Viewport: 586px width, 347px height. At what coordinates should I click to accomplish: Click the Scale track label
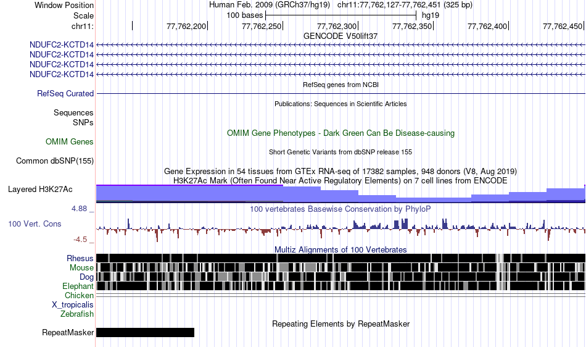point(83,15)
